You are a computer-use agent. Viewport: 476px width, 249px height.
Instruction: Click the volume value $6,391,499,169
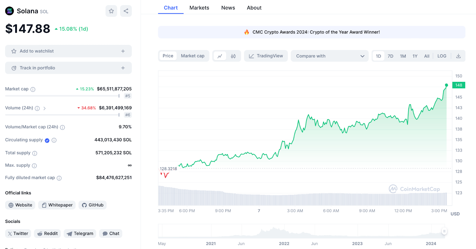115,108
